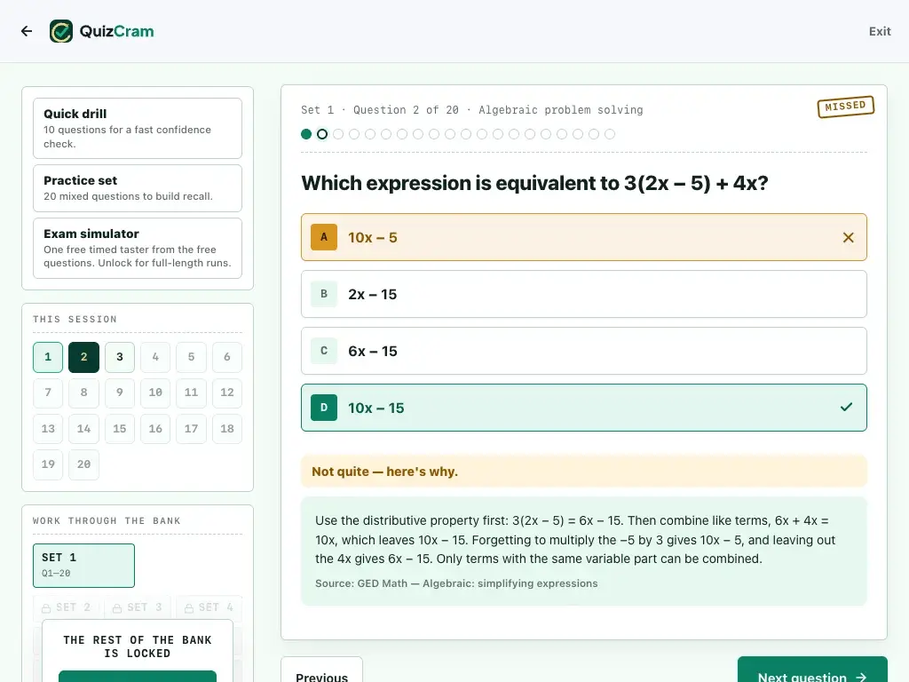Go to the next question
909x682 pixels.
(x=812, y=670)
